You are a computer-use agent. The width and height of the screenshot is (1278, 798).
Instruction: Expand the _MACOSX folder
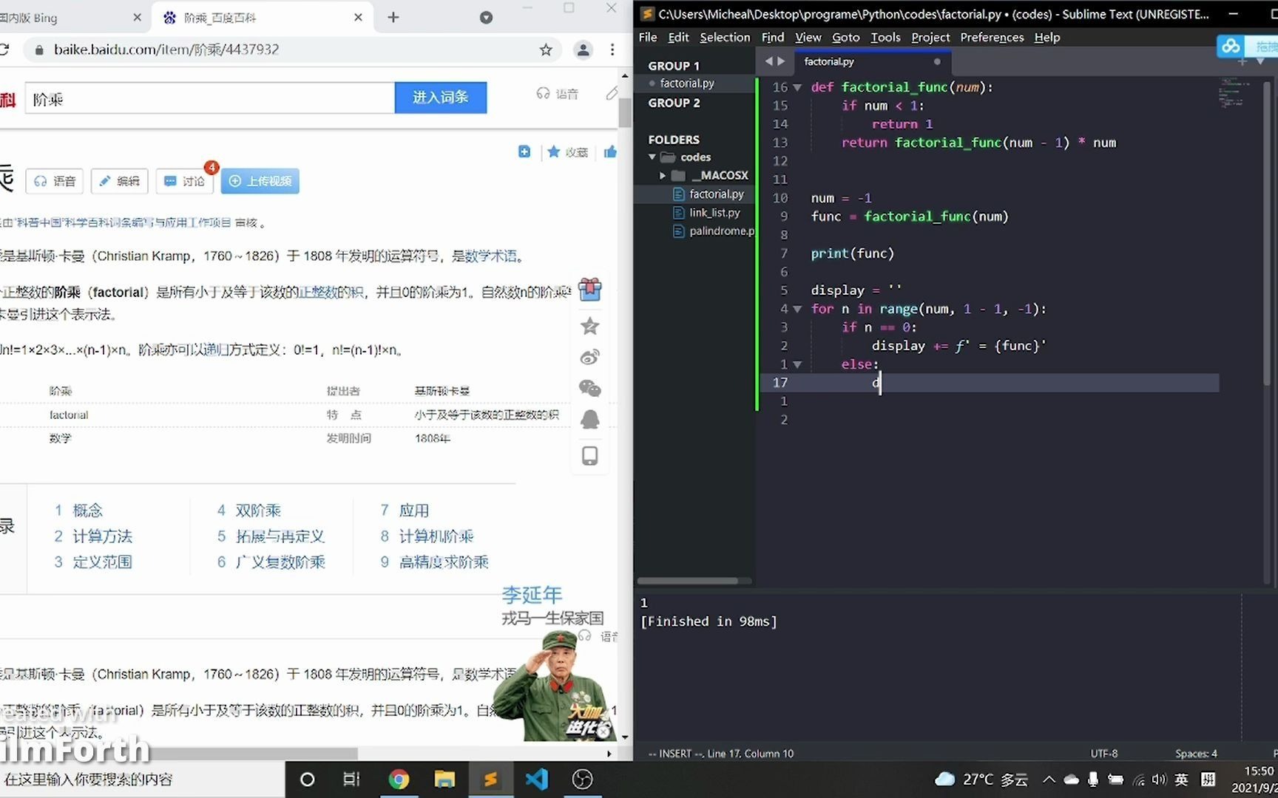coord(663,176)
